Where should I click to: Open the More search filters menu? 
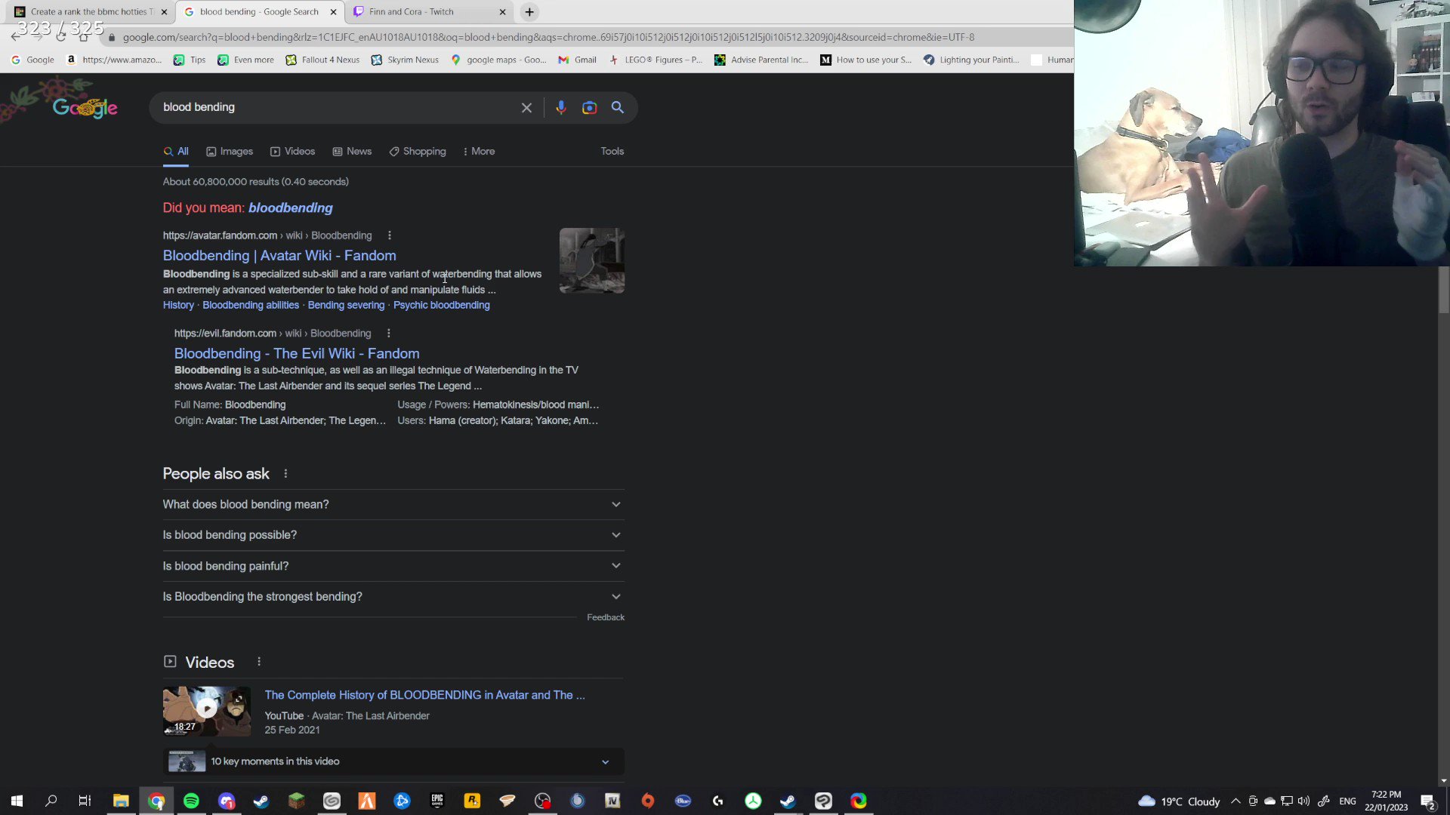pos(479,152)
